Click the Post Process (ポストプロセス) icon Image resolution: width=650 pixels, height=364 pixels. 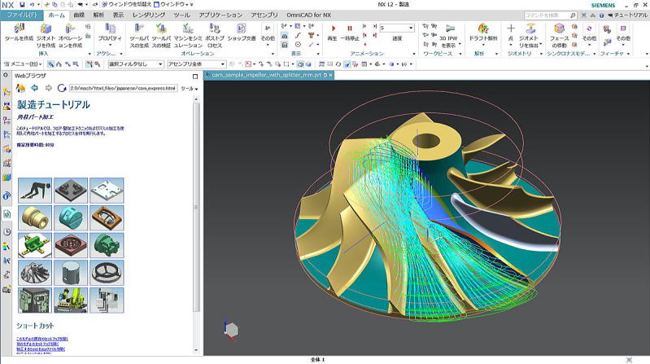(x=214, y=29)
